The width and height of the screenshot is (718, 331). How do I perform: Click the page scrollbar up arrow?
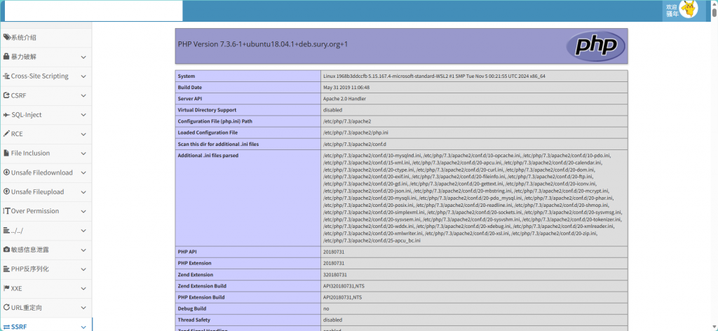coord(714,4)
